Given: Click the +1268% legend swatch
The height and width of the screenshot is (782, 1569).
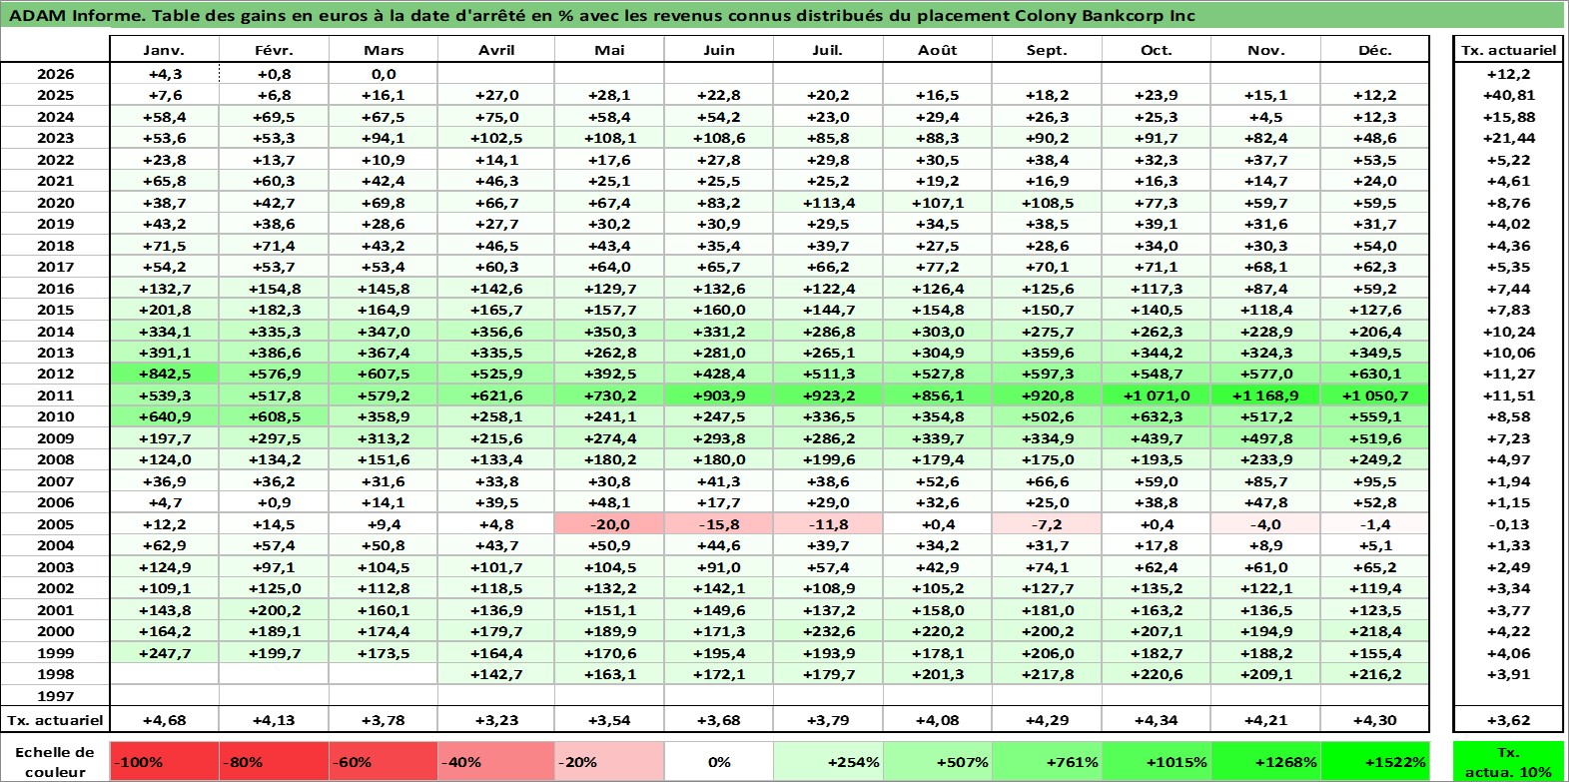Looking at the screenshot, I should pyautogui.click(x=1265, y=761).
